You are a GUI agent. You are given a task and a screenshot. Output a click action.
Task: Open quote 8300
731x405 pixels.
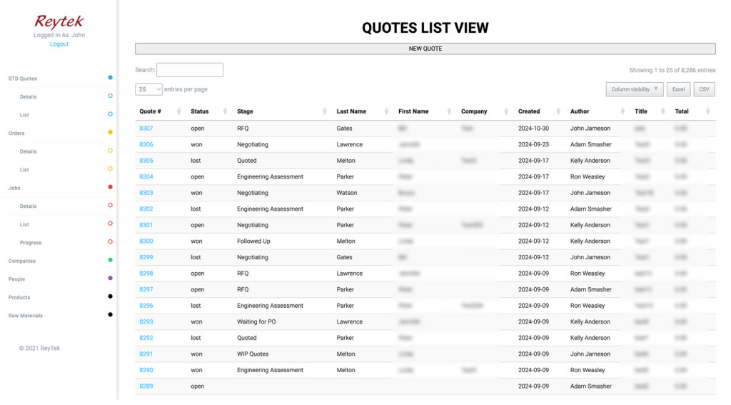pos(146,241)
